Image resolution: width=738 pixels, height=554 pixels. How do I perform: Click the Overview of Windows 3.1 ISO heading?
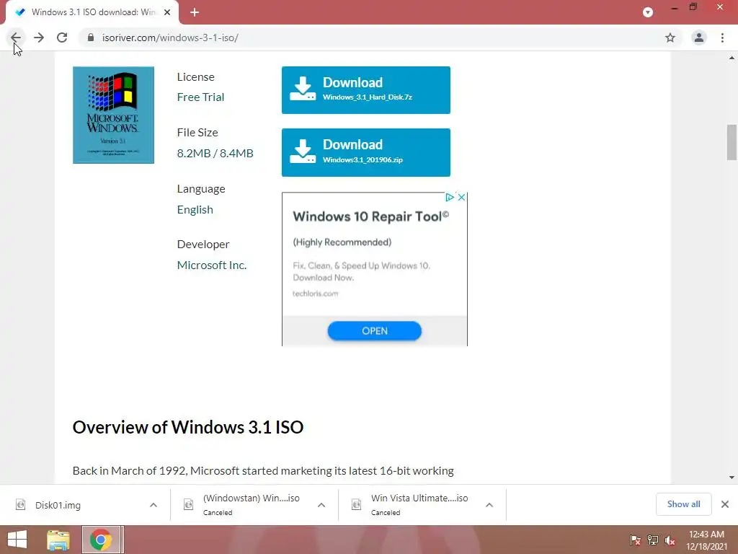(188, 427)
